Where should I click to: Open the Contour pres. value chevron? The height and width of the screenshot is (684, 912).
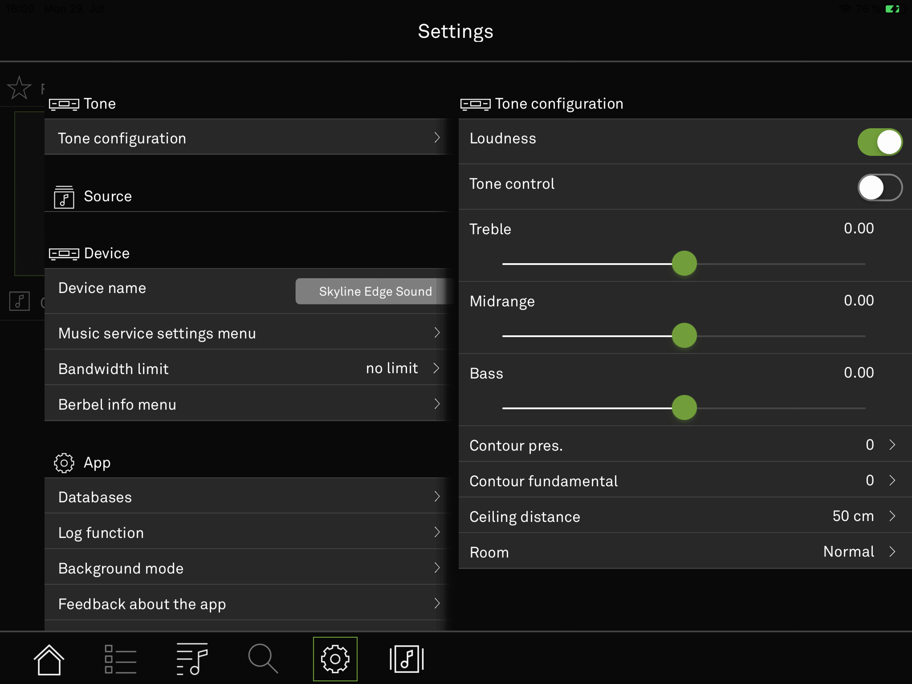click(x=892, y=444)
